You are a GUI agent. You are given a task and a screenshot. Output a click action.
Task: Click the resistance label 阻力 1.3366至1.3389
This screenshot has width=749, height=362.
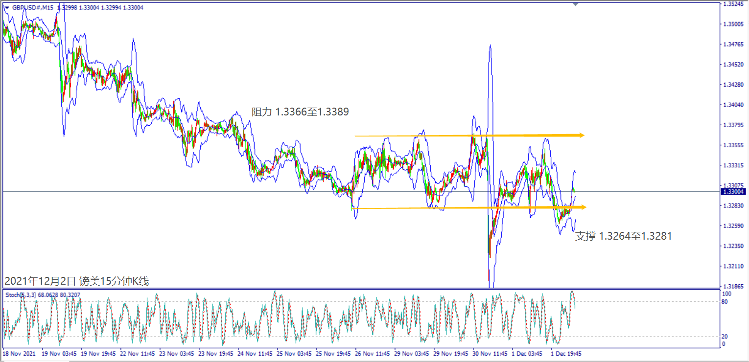(300, 112)
